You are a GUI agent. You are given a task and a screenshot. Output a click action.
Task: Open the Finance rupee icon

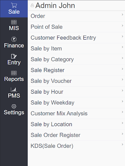pyautogui.click(x=14, y=39)
